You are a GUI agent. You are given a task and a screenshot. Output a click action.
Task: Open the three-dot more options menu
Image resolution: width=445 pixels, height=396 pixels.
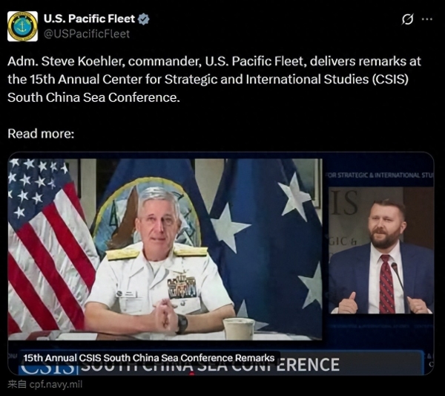coord(427,19)
